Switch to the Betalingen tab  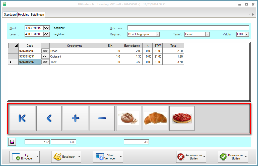coord(37,15)
